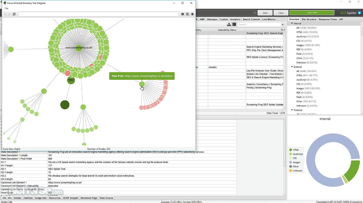This screenshot has height=203, width=363.
Task: Click the Images blue legend swatch
Action: 291,163
